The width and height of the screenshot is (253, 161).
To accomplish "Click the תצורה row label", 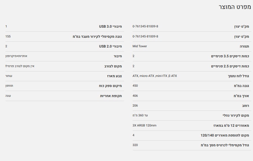I will (244, 46).
